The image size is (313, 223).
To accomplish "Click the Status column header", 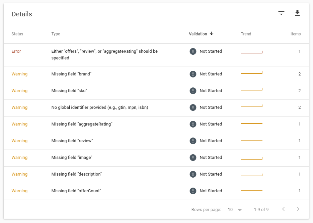I will pyautogui.click(x=17, y=34).
